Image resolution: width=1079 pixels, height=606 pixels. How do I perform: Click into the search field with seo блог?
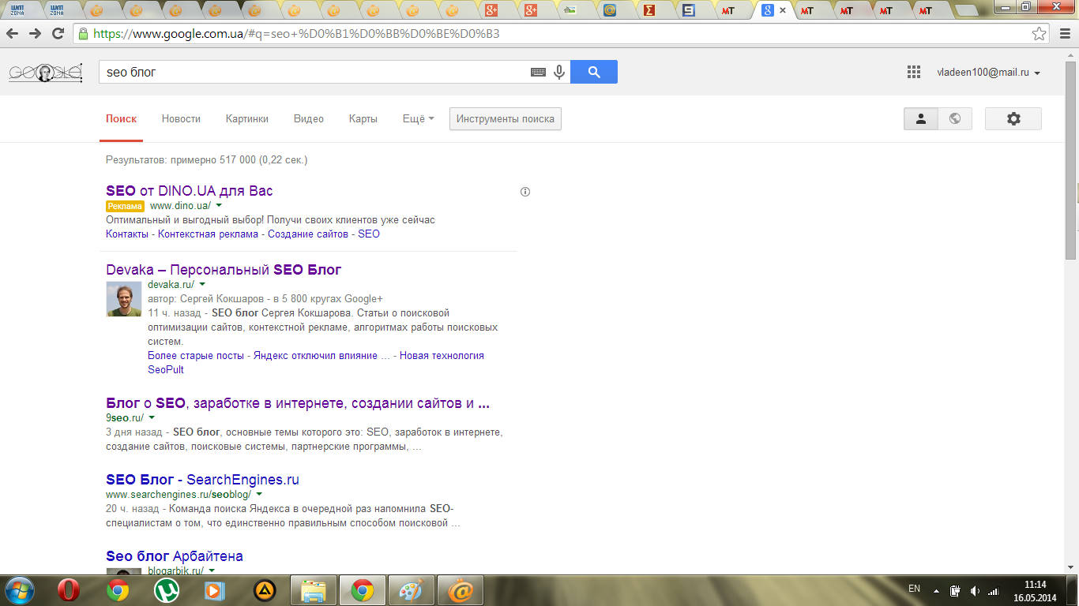[x=316, y=72]
